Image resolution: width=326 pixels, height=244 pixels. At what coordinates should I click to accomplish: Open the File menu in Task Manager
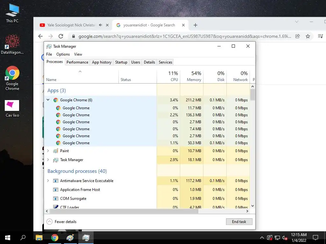pos(49,54)
